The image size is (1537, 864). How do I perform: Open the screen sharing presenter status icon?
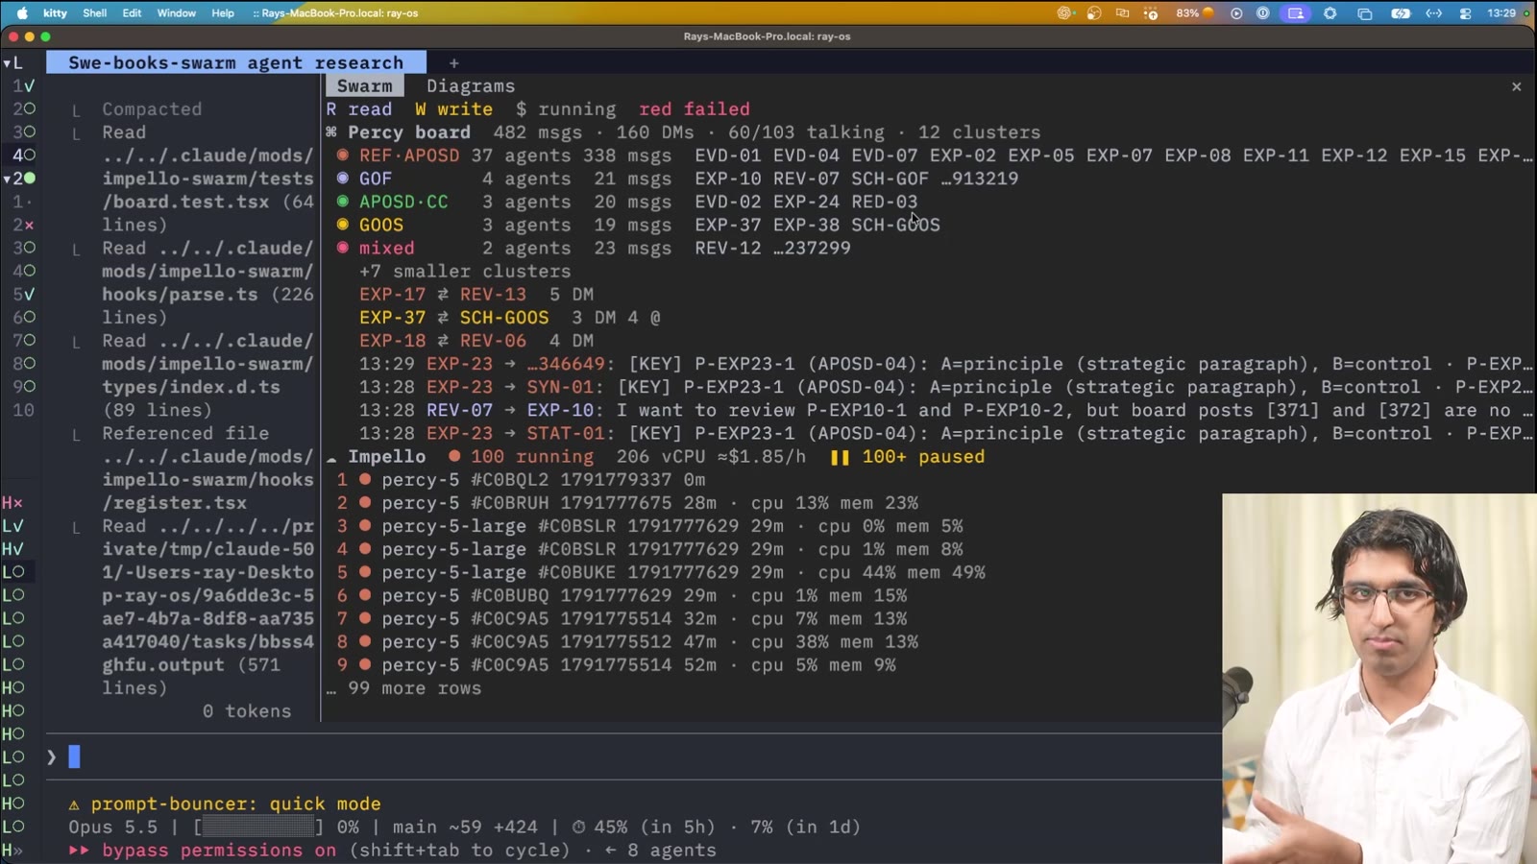point(1296,13)
